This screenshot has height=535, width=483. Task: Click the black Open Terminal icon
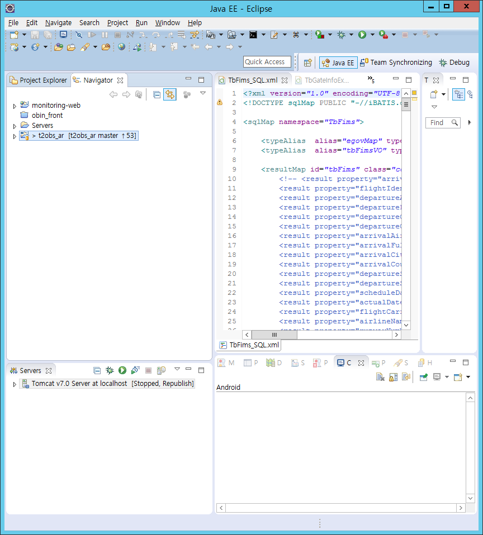coord(253,35)
